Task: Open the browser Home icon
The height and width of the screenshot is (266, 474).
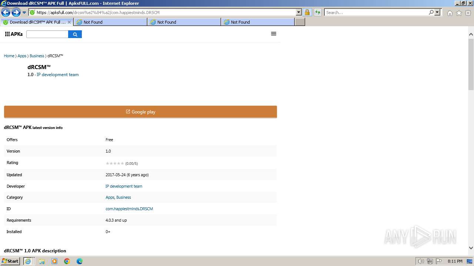Action: [x=450, y=13]
